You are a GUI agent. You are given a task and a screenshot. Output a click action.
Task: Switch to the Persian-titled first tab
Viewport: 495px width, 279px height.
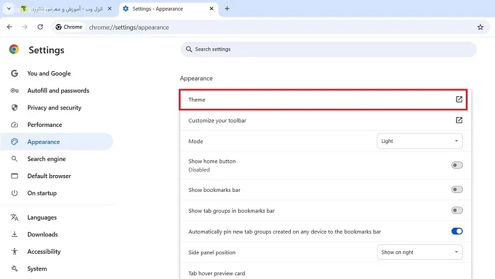tap(67, 9)
